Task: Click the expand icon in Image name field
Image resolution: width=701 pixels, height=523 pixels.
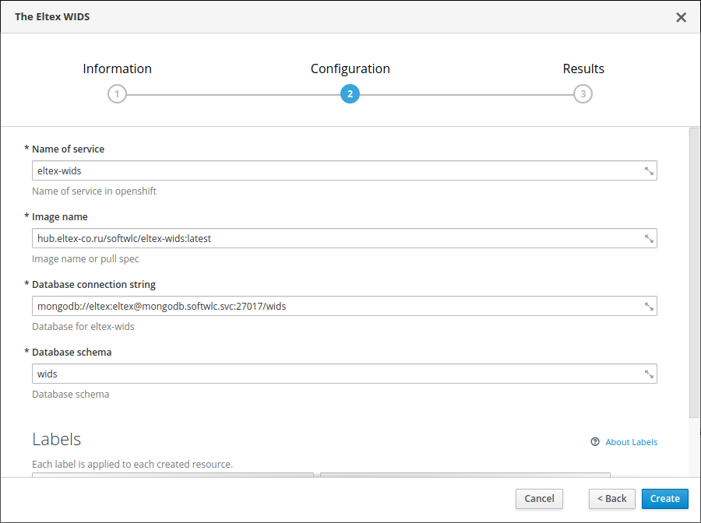Action: [x=649, y=239]
